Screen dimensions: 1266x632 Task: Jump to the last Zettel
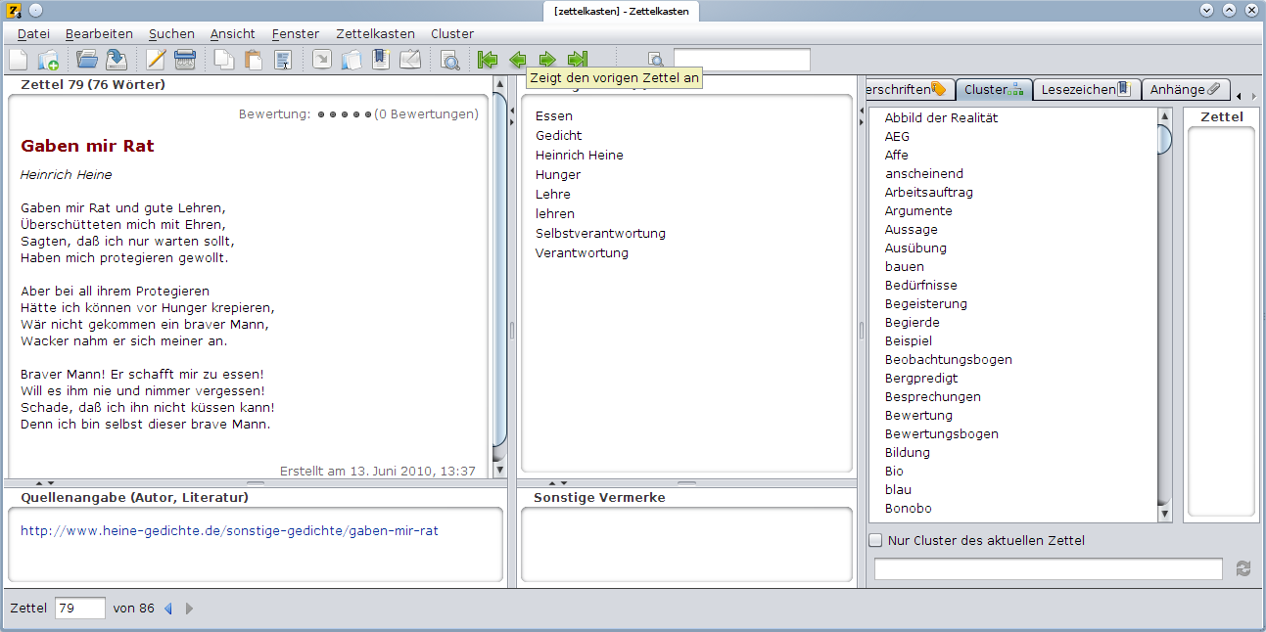pos(578,60)
